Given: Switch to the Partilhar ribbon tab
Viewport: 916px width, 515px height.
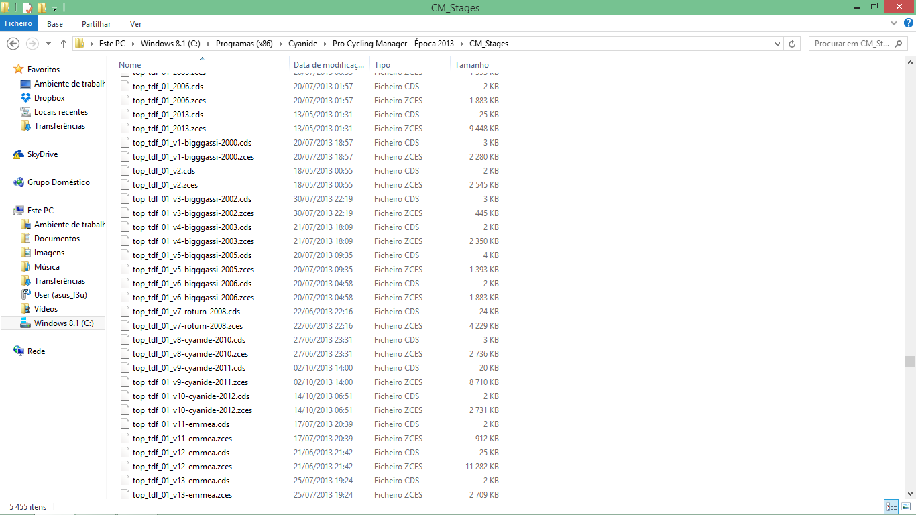Looking at the screenshot, I should tap(96, 23).
